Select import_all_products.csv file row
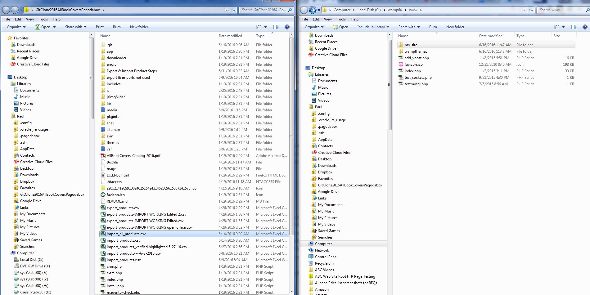Image resolution: width=590 pixels, height=295 pixels. [194, 234]
